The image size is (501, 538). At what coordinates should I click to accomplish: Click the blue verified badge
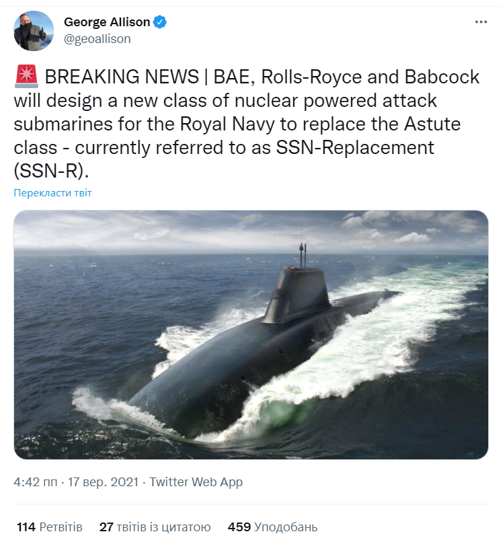coord(159,22)
